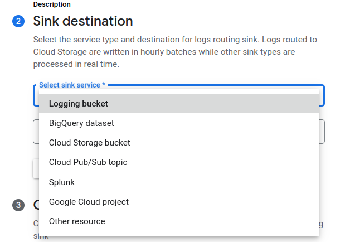Select Logging bucket from the sink list
The image size is (350, 242).
[x=179, y=104]
